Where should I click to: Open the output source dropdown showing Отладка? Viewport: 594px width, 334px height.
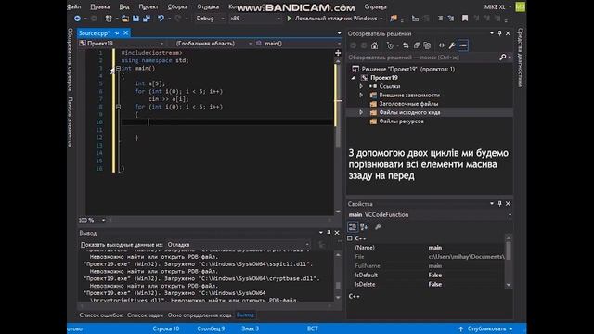click(238, 245)
